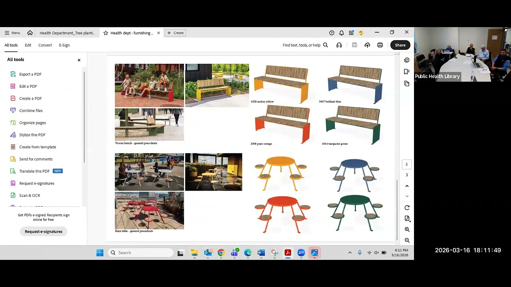Click the rotate page icon
Viewport: 511px width, 287px height.
(407, 208)
